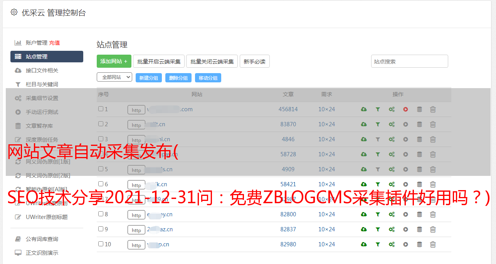The image size is (496, 264).
Task: Click the article count 456814
Action: [x=288, y=109]
